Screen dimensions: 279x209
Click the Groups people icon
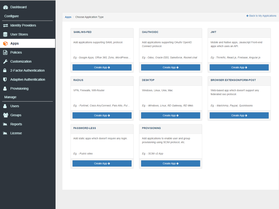click(5, 115)
